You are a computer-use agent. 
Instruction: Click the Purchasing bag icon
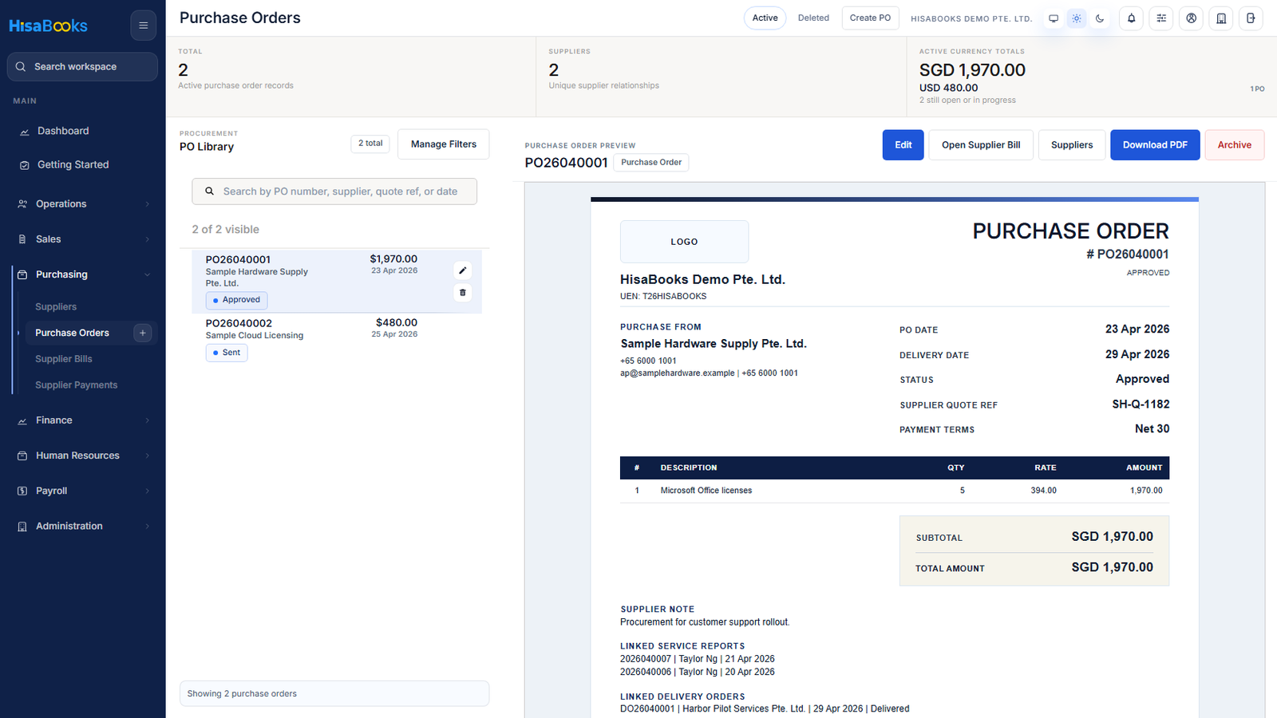22,274
